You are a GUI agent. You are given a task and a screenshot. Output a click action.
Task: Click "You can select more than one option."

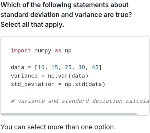click(58, 127)
